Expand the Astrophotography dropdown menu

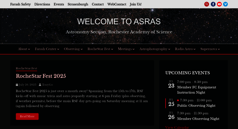[155, 49]
